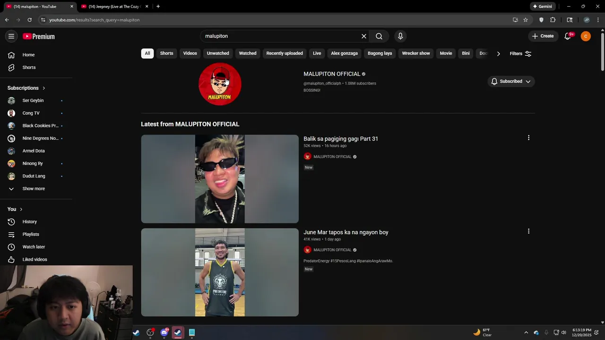605x340 pixels.
Task: Select the Videos filter chip
Action: (x=190, y=53)
